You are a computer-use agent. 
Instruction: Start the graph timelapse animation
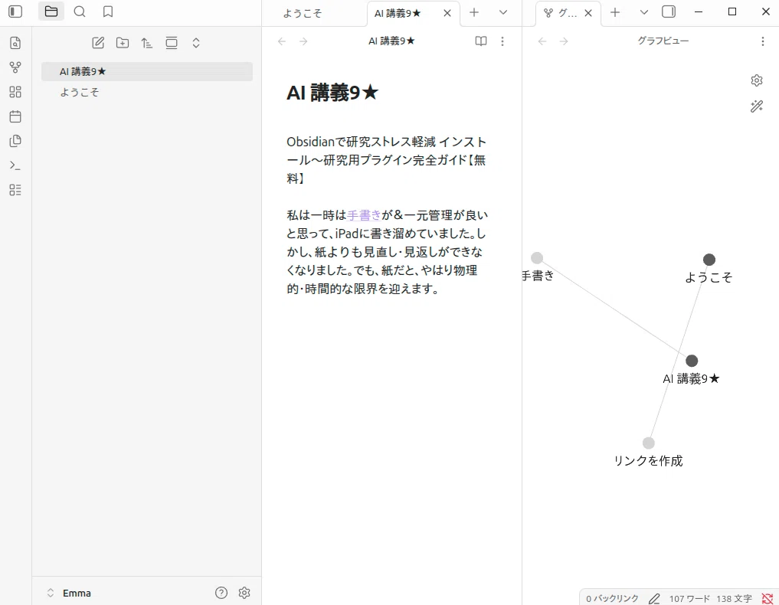tap(757, 106)
